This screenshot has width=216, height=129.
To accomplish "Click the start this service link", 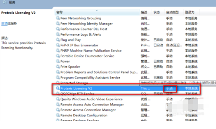I will pos(4,24).
